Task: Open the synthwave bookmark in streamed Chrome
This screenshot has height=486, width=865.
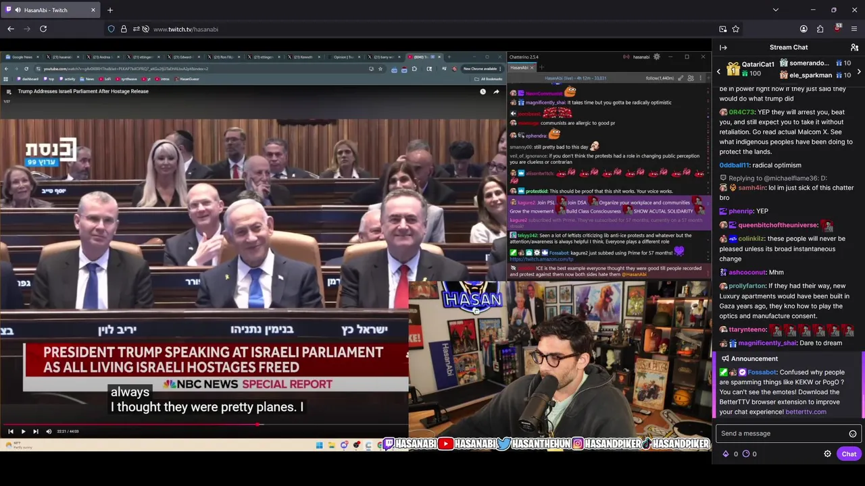Action: (x=127, y=79)
